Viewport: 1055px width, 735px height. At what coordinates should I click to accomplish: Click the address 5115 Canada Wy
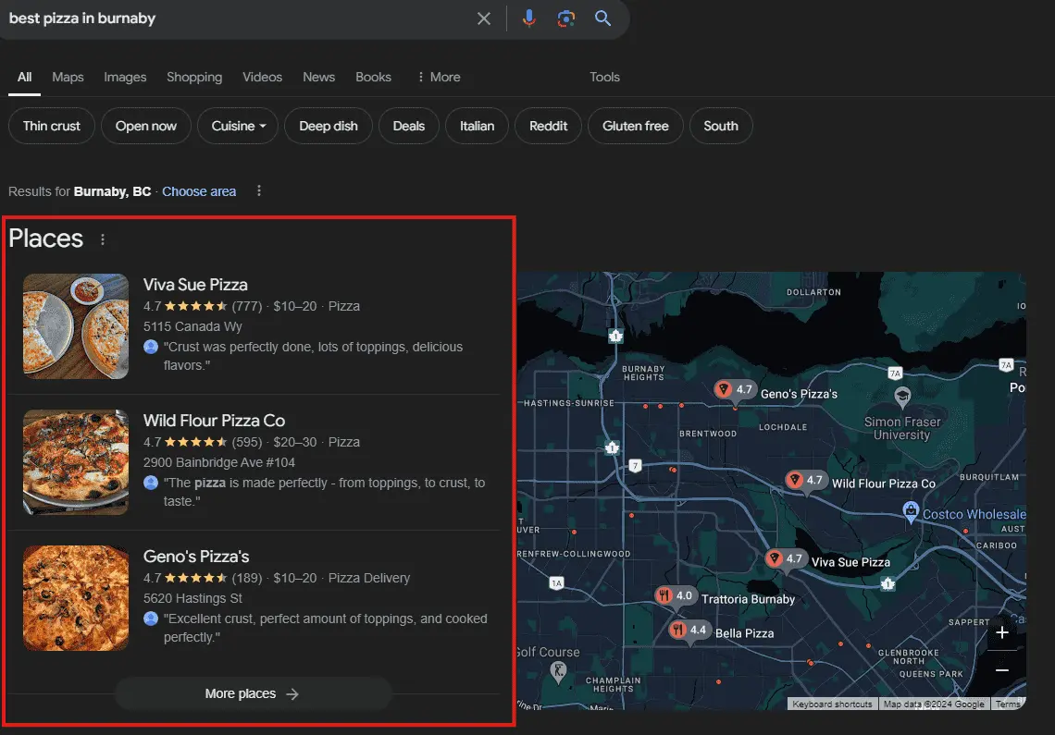(192, 326)
